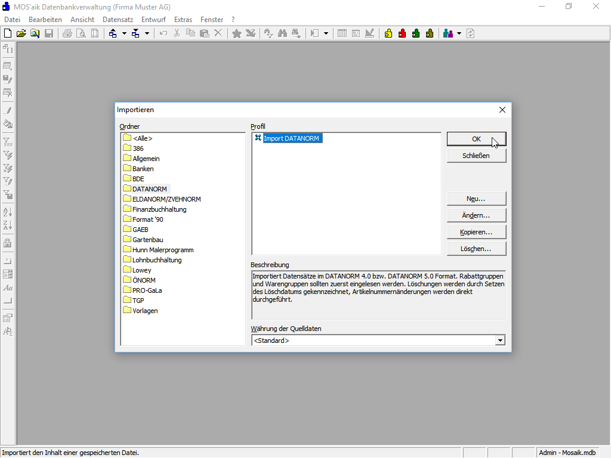This screenshot has height=458, width=611.
Task: Click the file search magnifier icon
Action: [x=35, y=33]
